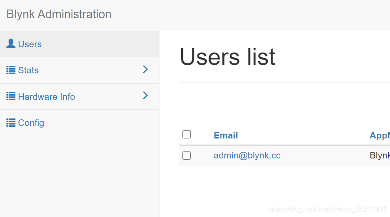
Task: Click the empty sidebar area below Config
Action: coord(80,176)
